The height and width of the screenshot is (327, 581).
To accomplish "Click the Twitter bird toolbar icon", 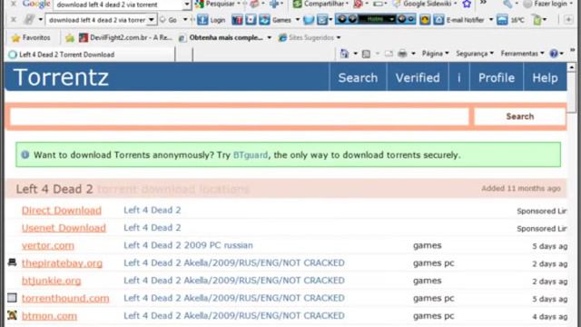I will 309,20.
